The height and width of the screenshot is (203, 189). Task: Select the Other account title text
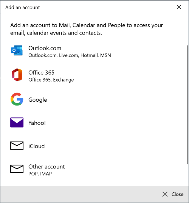pos(46,167)
